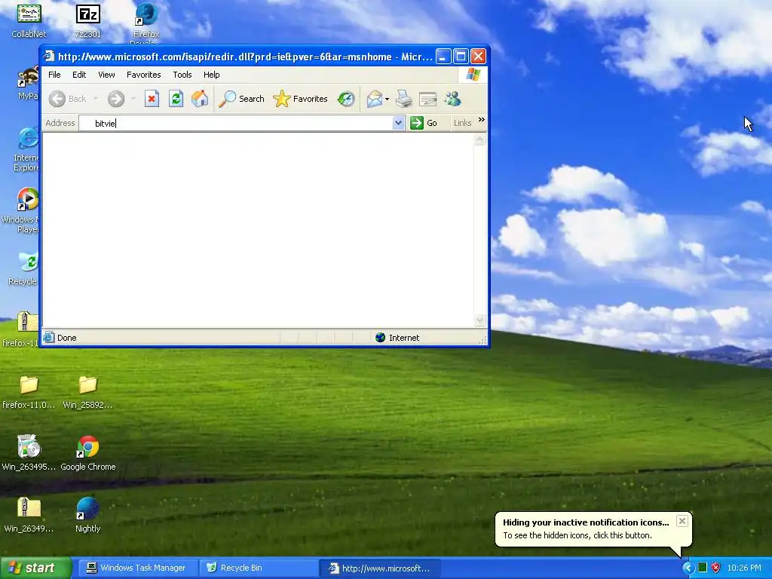Viewport: 772px width, 579px height.
Task: Click the Edit page toolbar icon
Action: pyautogui.click(x=428, y=99)
